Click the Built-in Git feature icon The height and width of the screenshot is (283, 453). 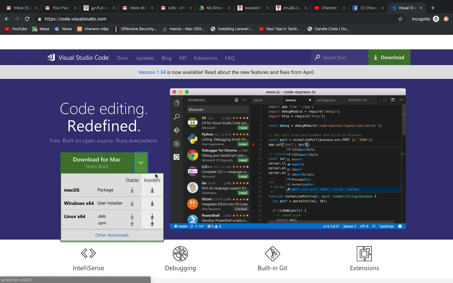(272, 254)
